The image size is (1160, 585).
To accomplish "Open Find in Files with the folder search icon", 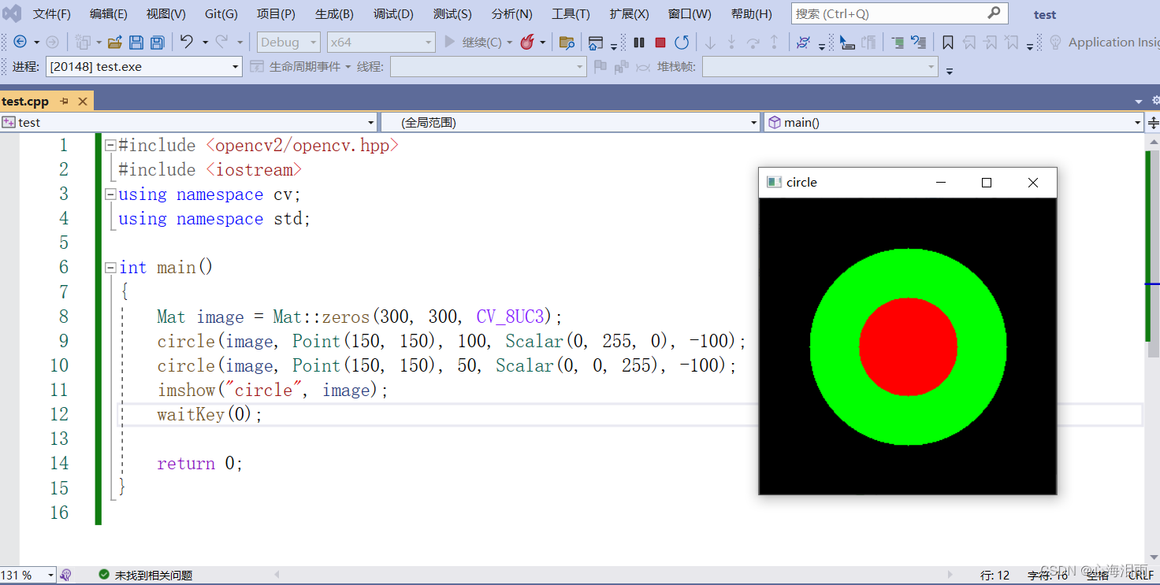I will pyautogui.click(x=567, y=43).
